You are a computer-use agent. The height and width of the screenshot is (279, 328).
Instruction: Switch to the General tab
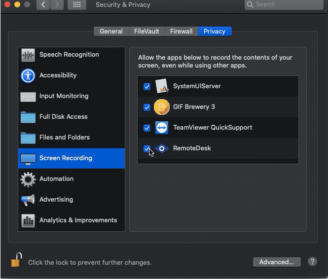click(111, 32)
